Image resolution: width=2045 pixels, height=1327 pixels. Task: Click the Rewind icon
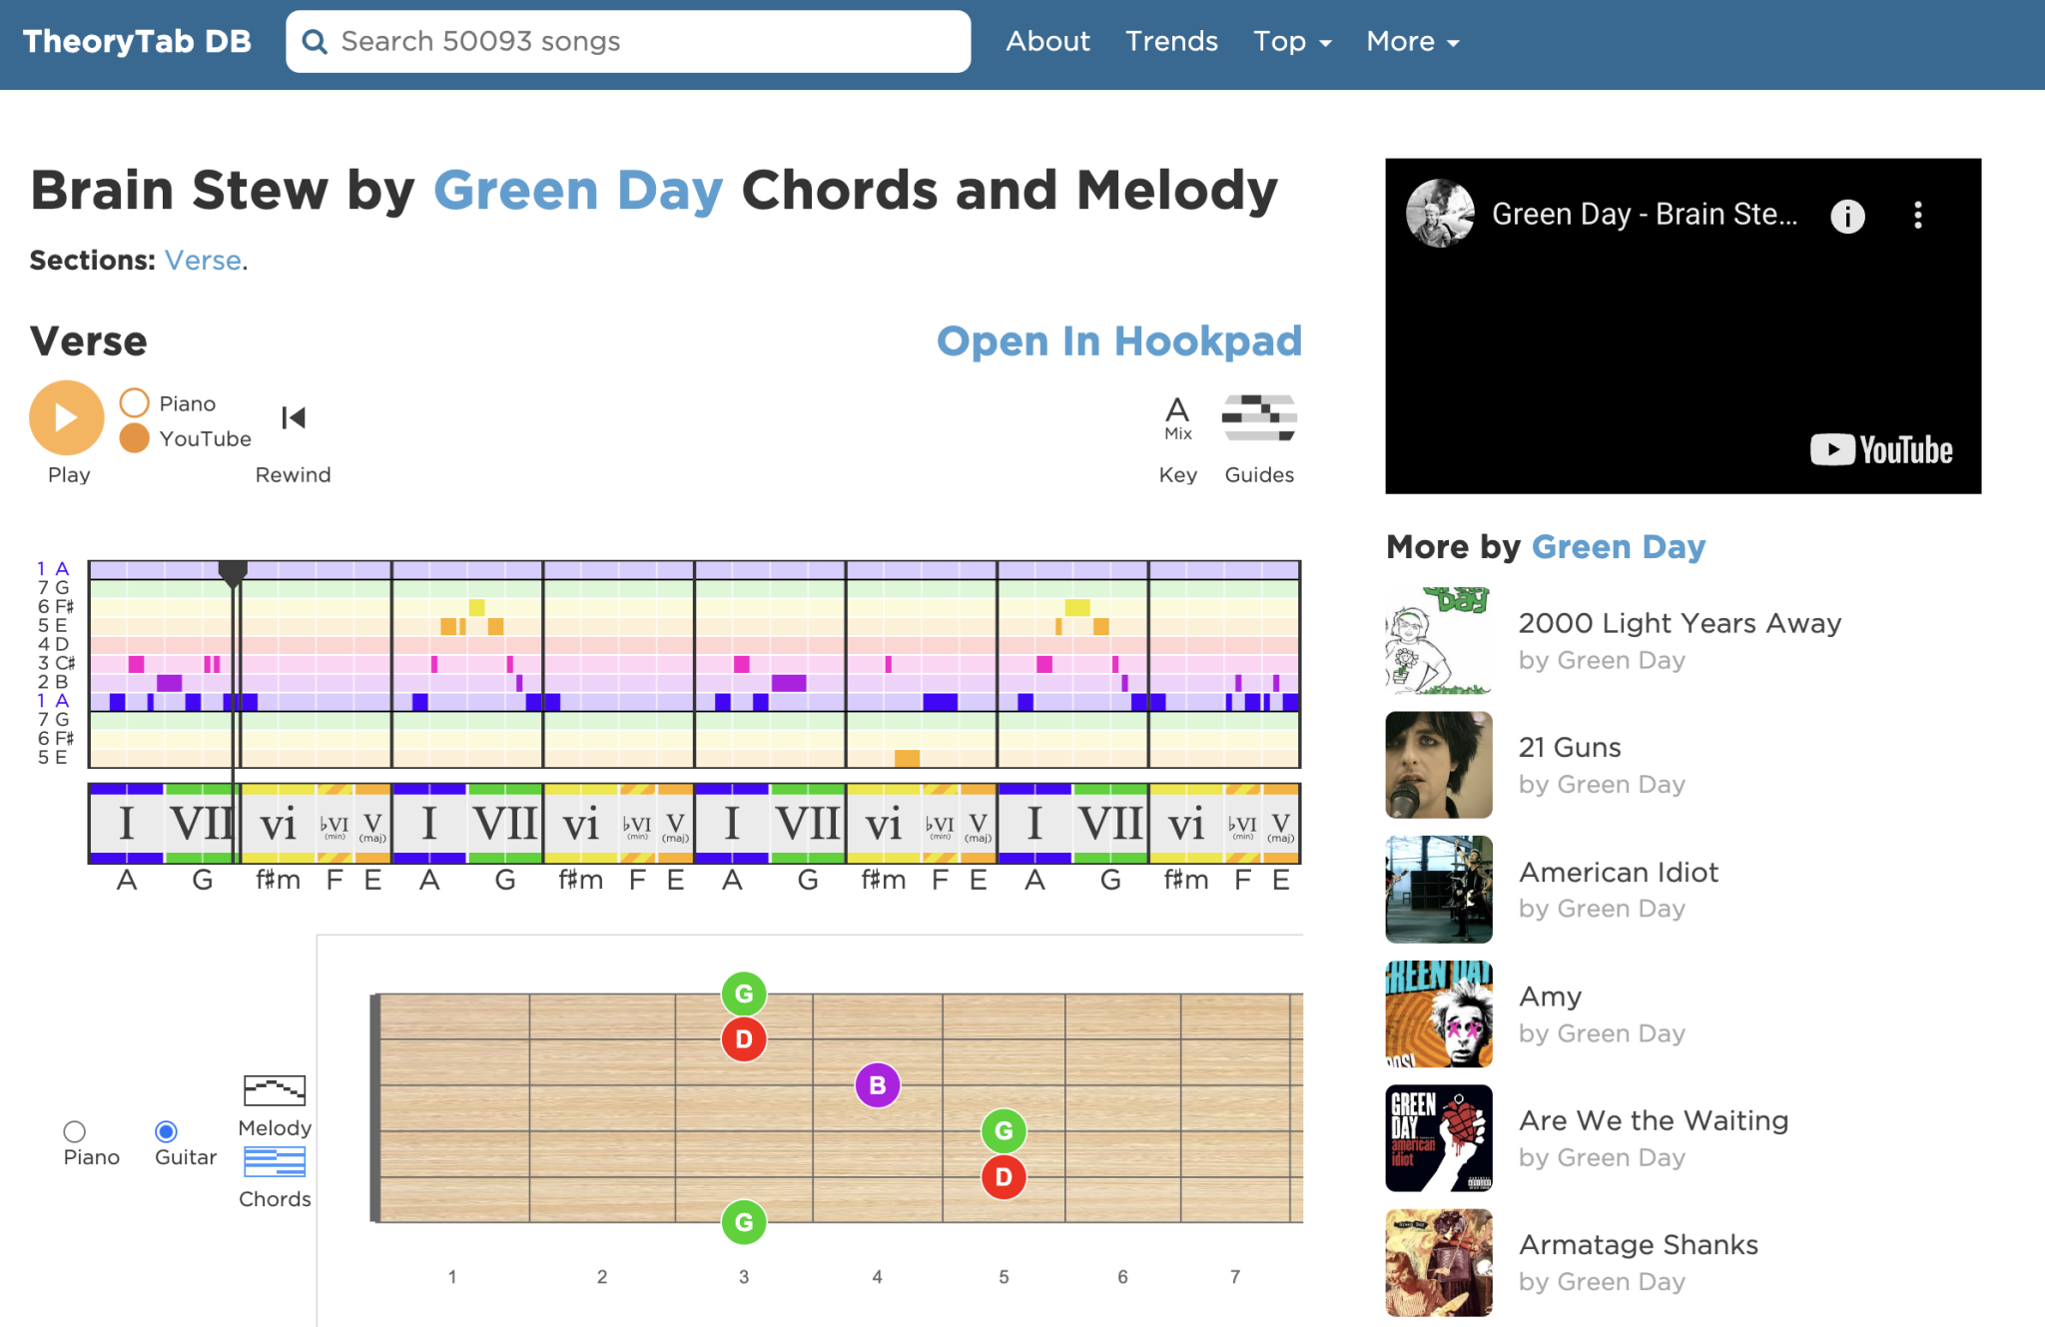click(x=293, y=418)
